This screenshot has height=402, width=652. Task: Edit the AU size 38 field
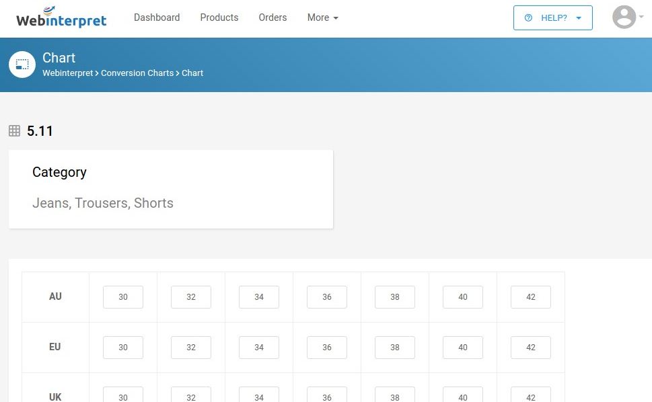pos(395,297)
